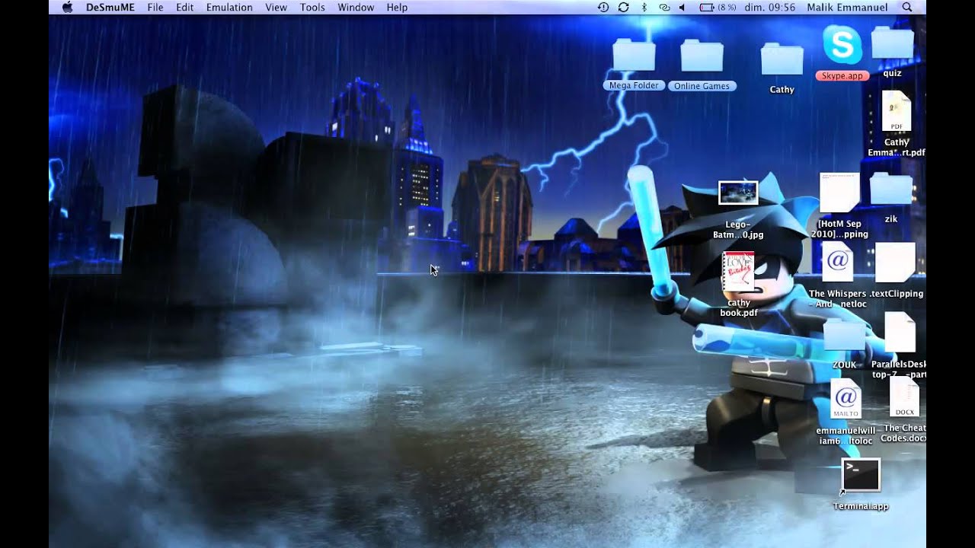The height and width of the screenshot is (548, 975).
Task: Click the 'Online Games' label text
Action: pos(702,86)
